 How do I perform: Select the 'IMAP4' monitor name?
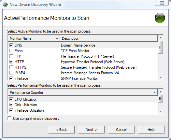click(20, 73)
